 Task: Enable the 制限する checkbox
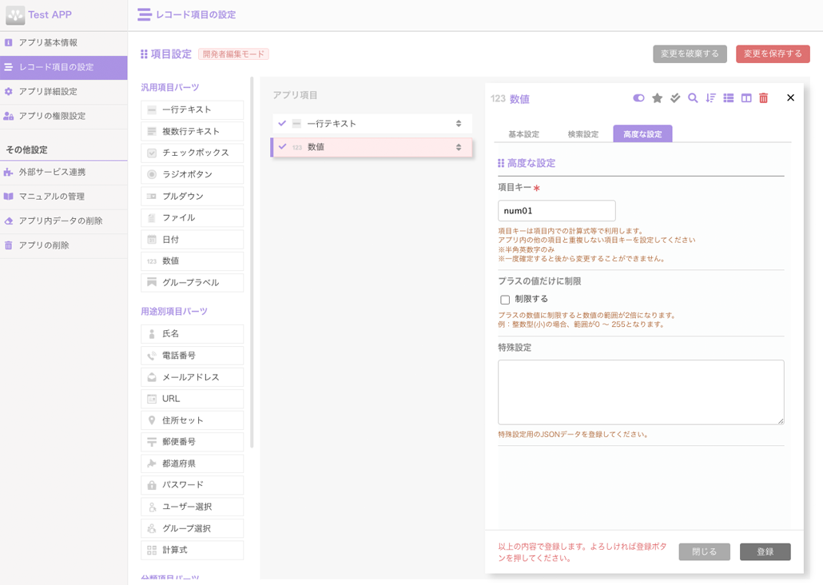coord(505,300)
